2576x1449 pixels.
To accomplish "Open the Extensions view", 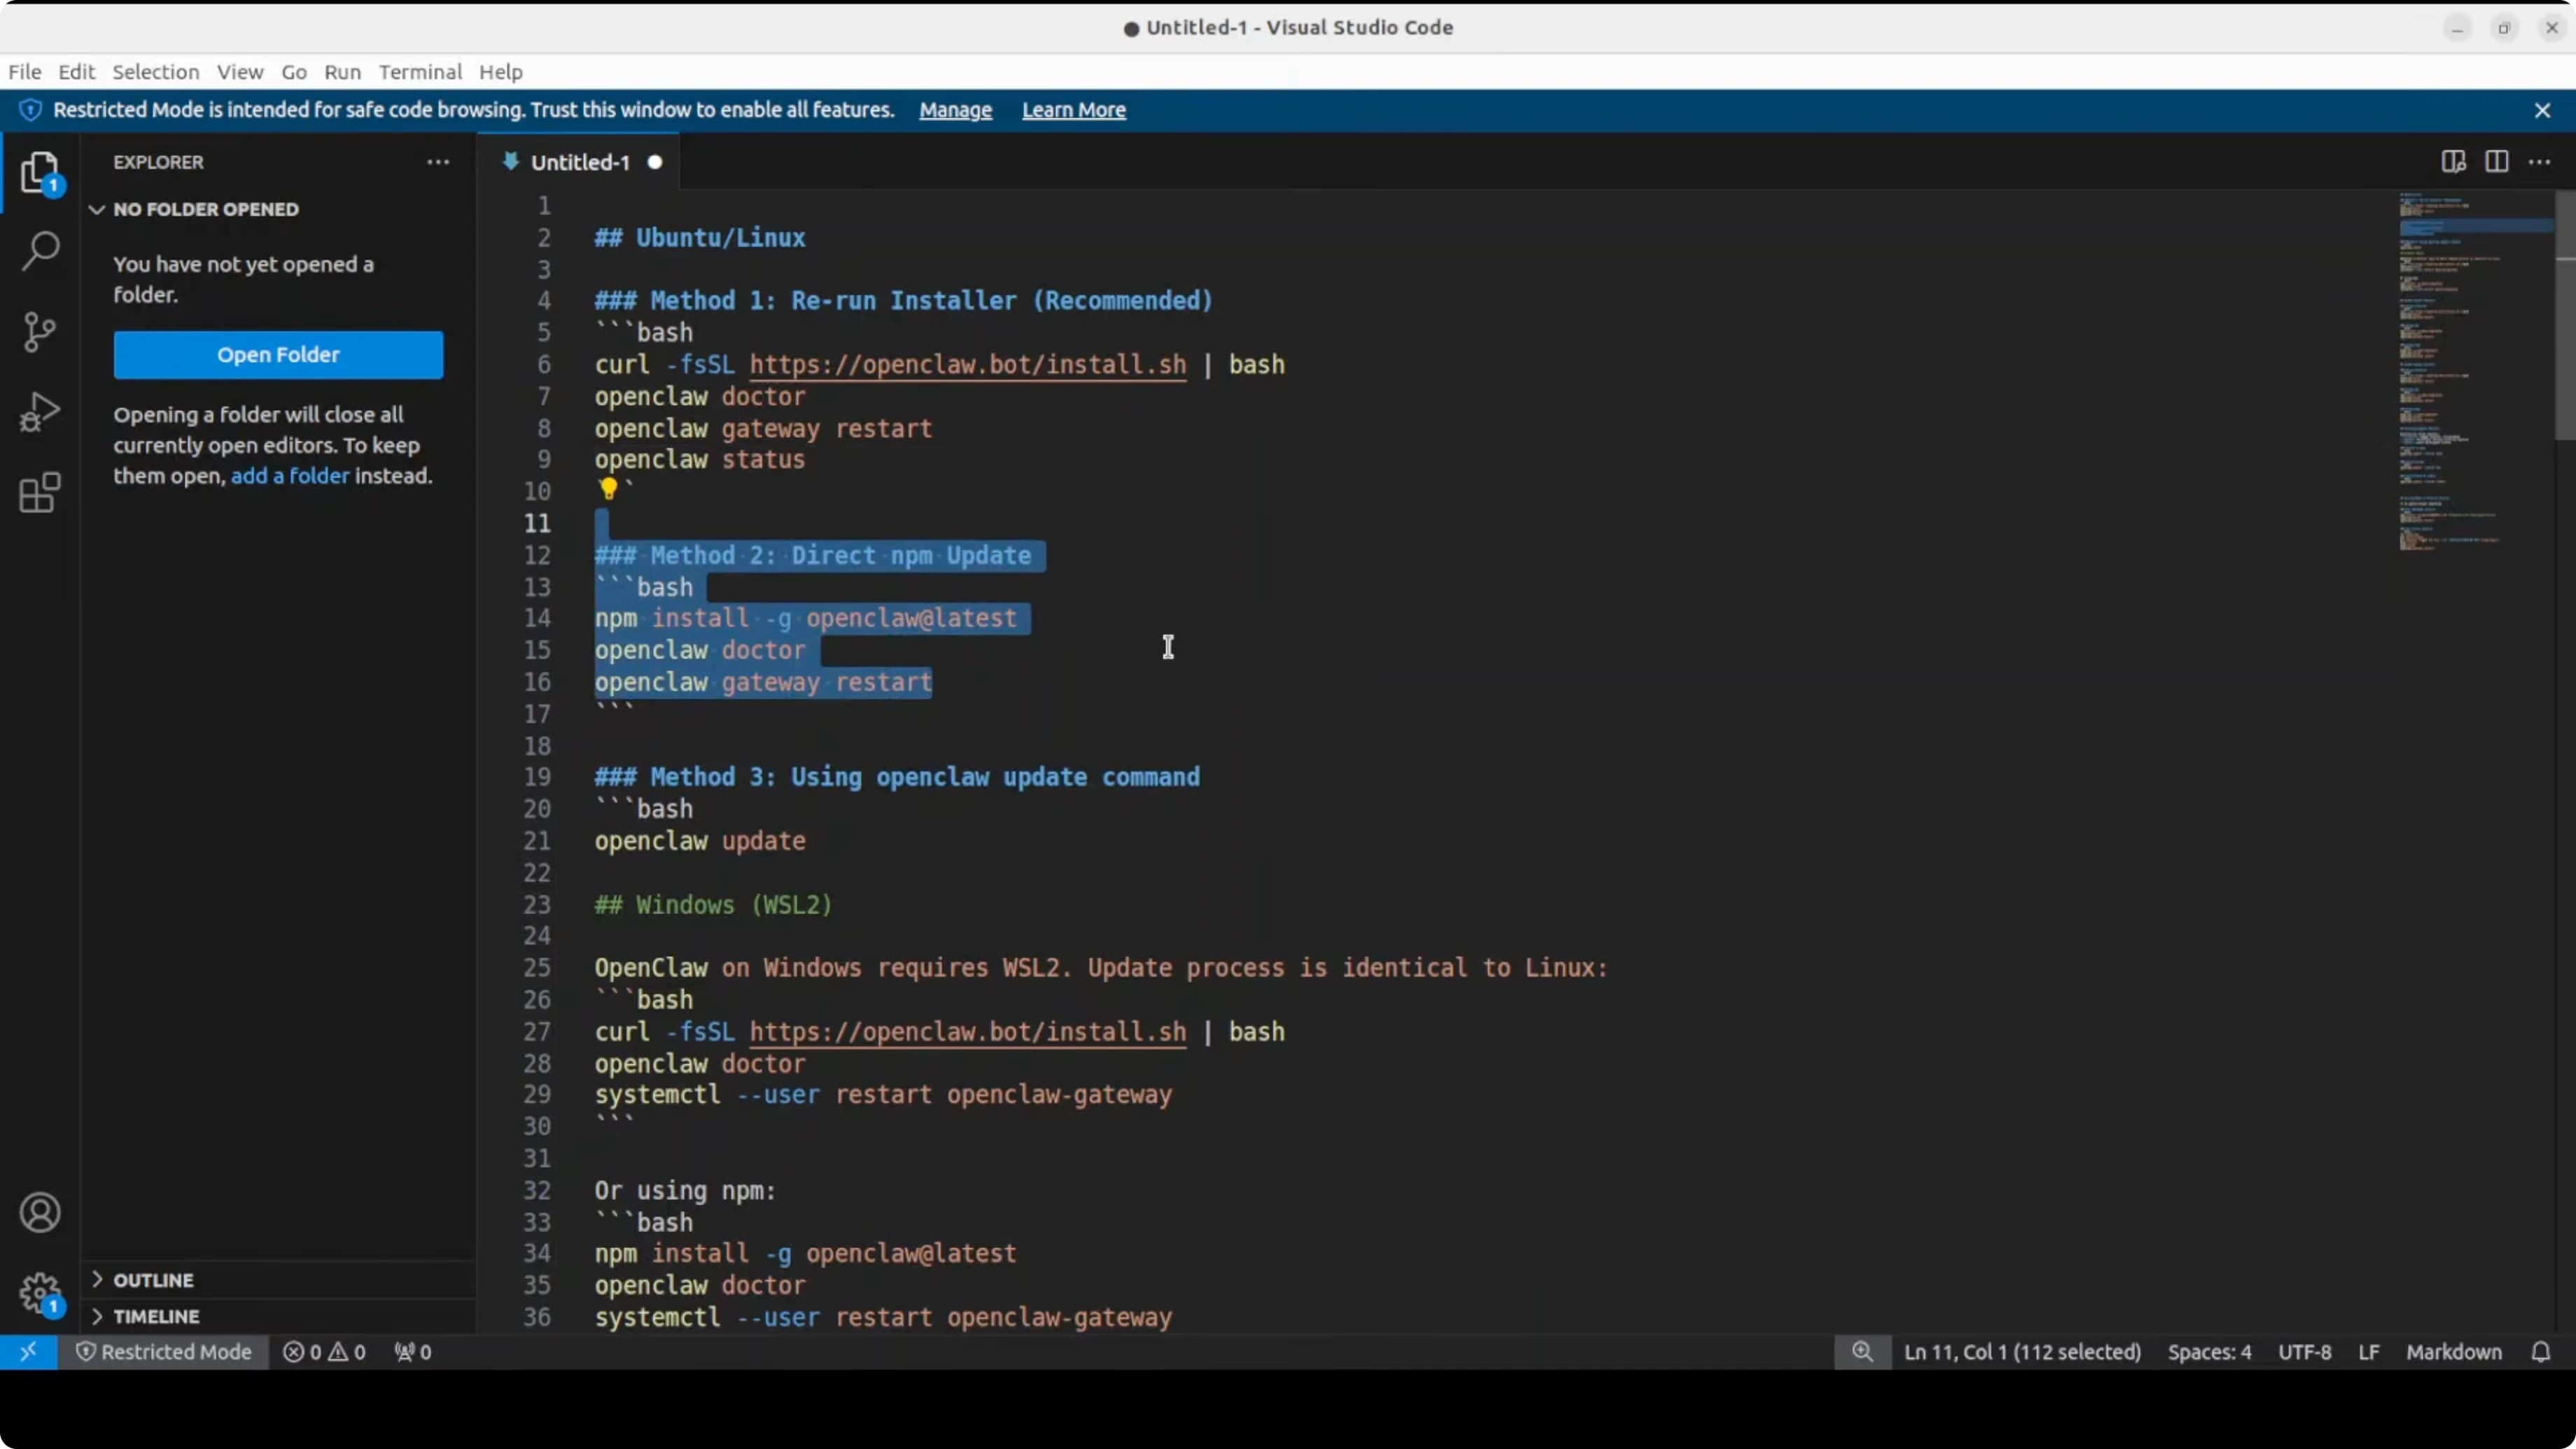I will click(x=40, y=492).
